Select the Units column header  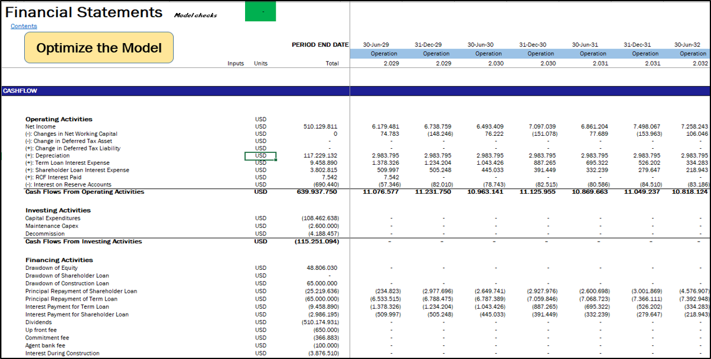coord(260,63)
